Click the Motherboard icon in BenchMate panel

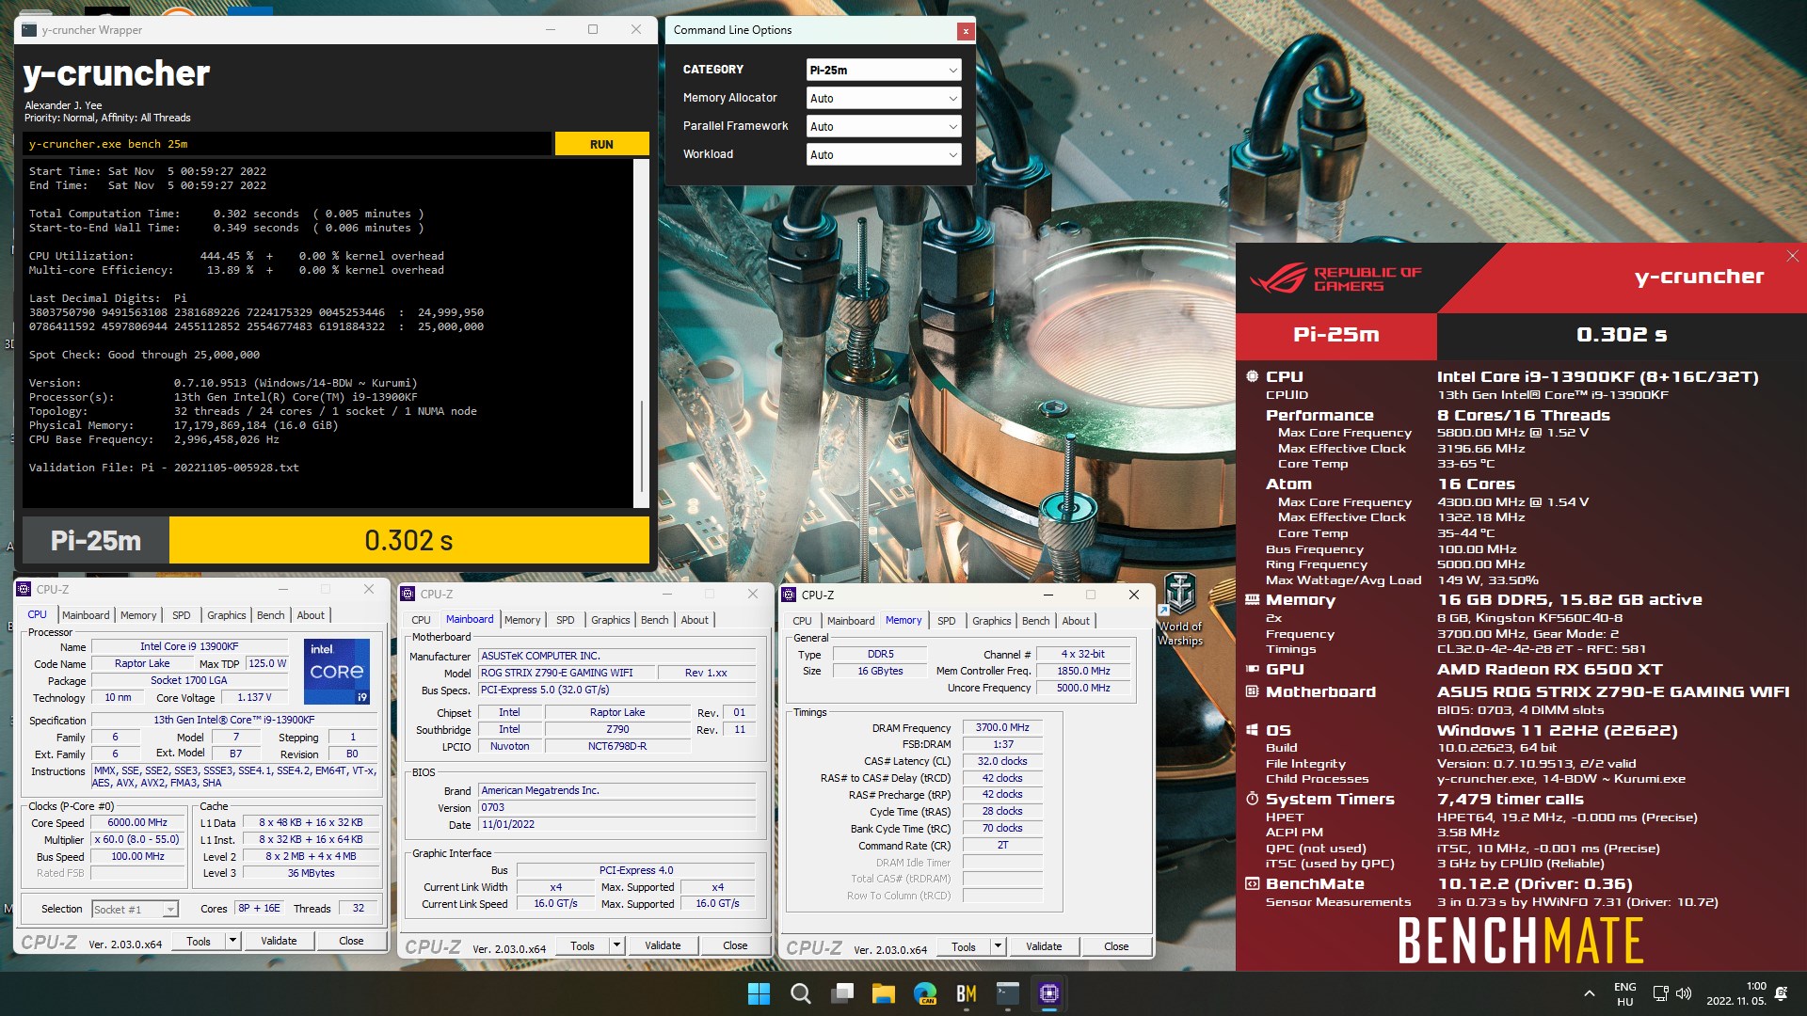1252,691
